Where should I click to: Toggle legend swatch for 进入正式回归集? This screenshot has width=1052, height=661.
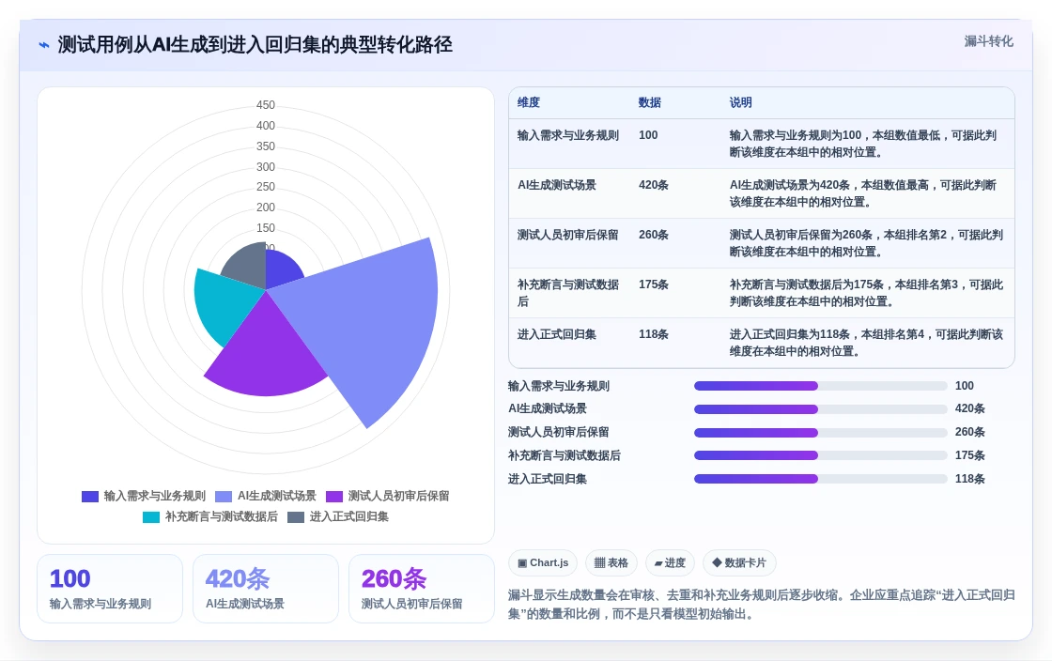(x=296, y=517)
